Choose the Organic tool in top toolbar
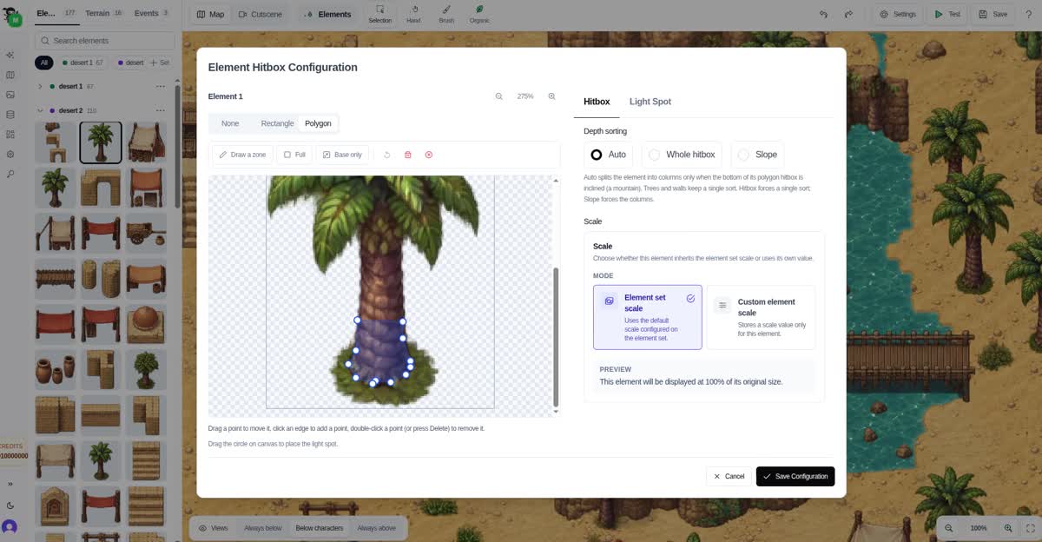 (479, 14)
